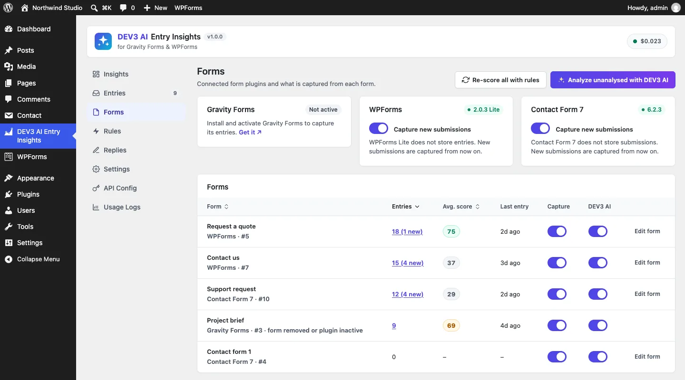The image size is (685, 380).
Task: Click the Users person icon
Action: pos(9,210)
